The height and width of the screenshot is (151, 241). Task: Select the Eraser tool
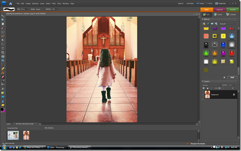point(3,77)
